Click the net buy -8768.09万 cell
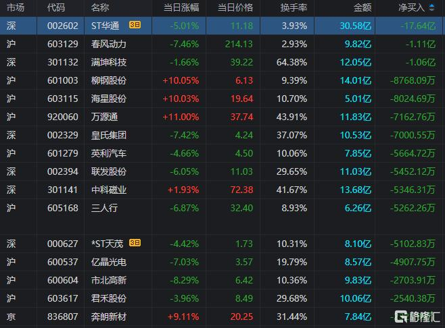This screenshot has width=445, height=328. 413,80
